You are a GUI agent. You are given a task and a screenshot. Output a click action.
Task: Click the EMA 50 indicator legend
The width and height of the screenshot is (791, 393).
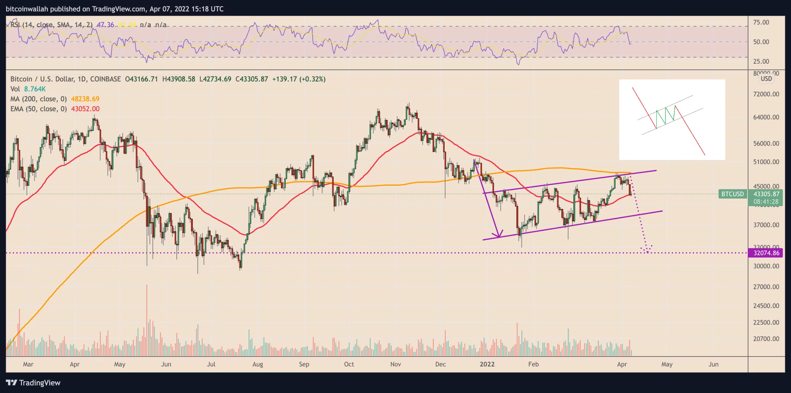pyautogui.click(x=39, y=109)
